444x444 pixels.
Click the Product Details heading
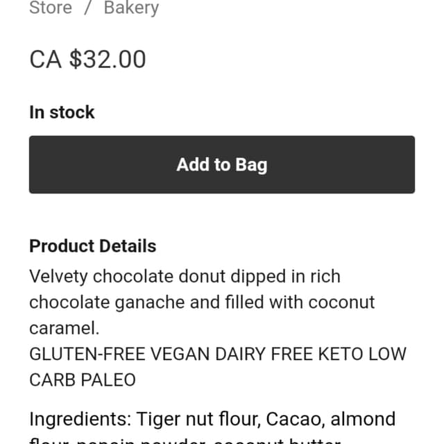point(93,246)
